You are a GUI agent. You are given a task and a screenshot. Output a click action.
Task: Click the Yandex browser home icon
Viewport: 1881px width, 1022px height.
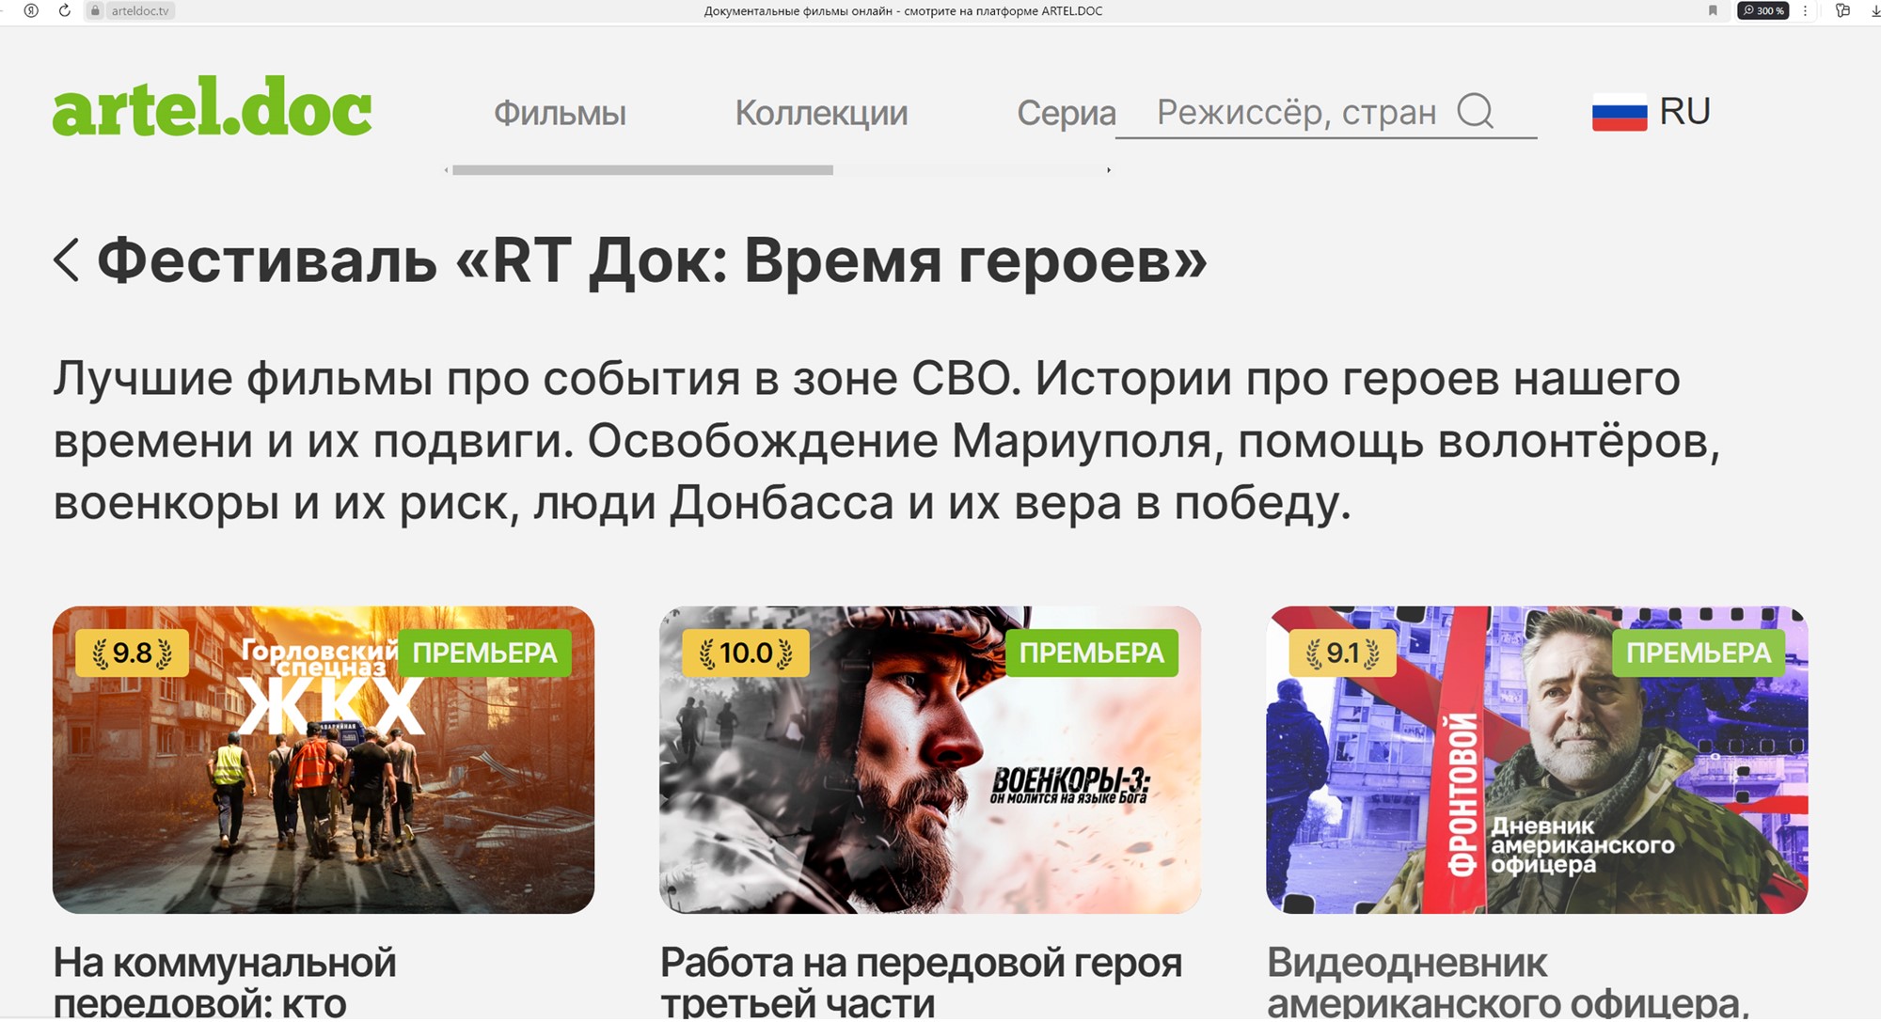click(31, 10)
